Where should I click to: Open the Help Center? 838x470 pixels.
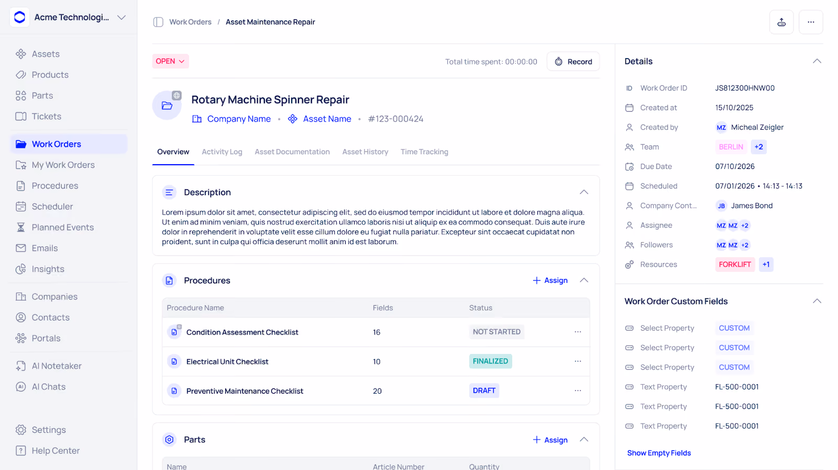click(69, 451)
